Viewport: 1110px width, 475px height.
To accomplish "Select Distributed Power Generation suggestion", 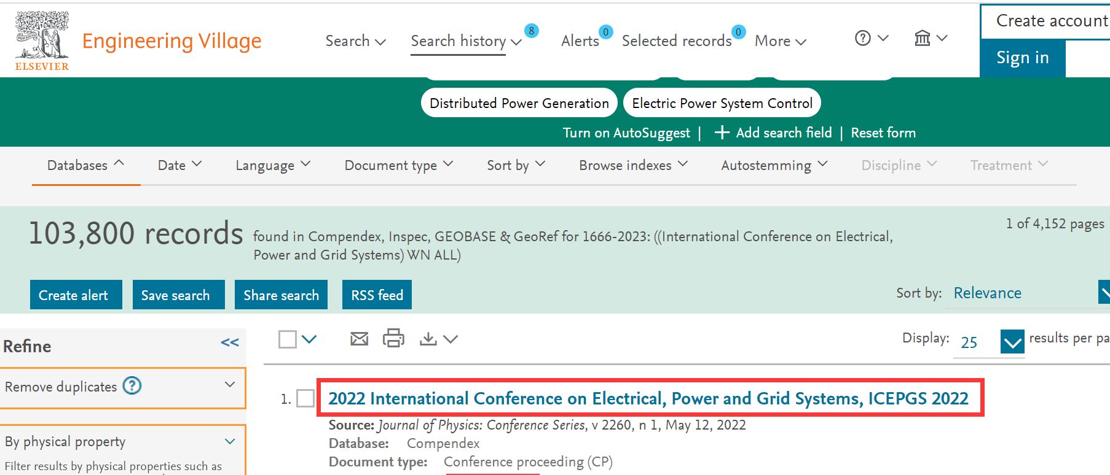I will (519, 102).
